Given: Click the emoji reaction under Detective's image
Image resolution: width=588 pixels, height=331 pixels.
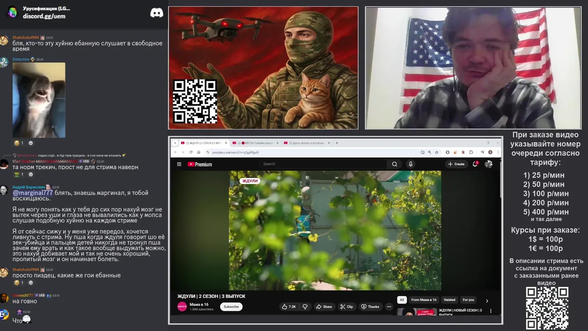Looking at the screenshot, I should (x=19, y=143).
